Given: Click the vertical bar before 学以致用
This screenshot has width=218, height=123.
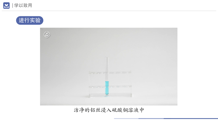Looking at the screenshot, I should coord(12,5).
